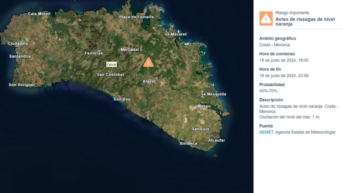
Task: Select the Son Xoriguer label
Action: 22,85
